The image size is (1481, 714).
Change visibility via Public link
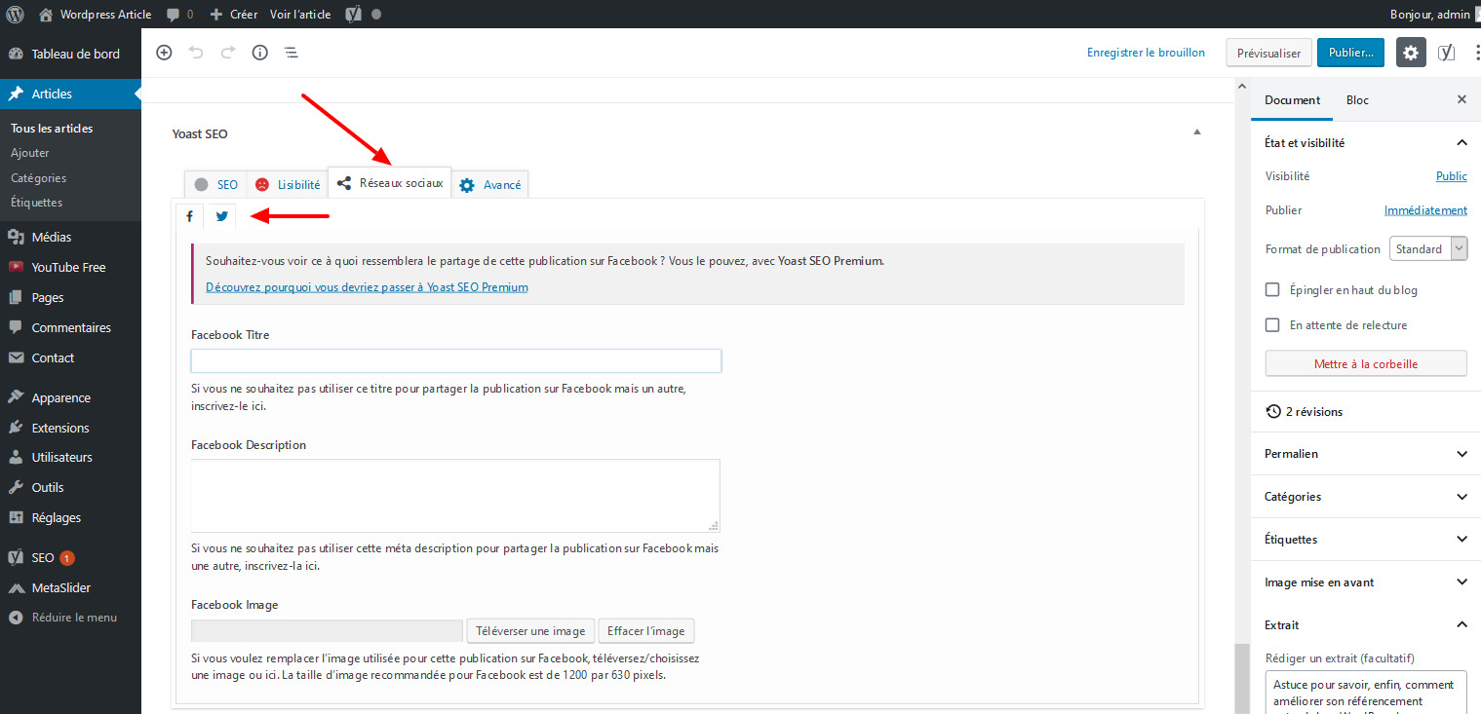tap(1451, 176)
